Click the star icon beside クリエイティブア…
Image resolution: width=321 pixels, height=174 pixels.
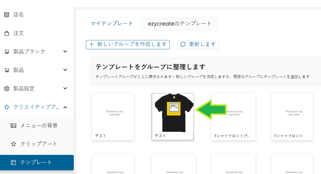pyautogui.click(x=6, y=107)
